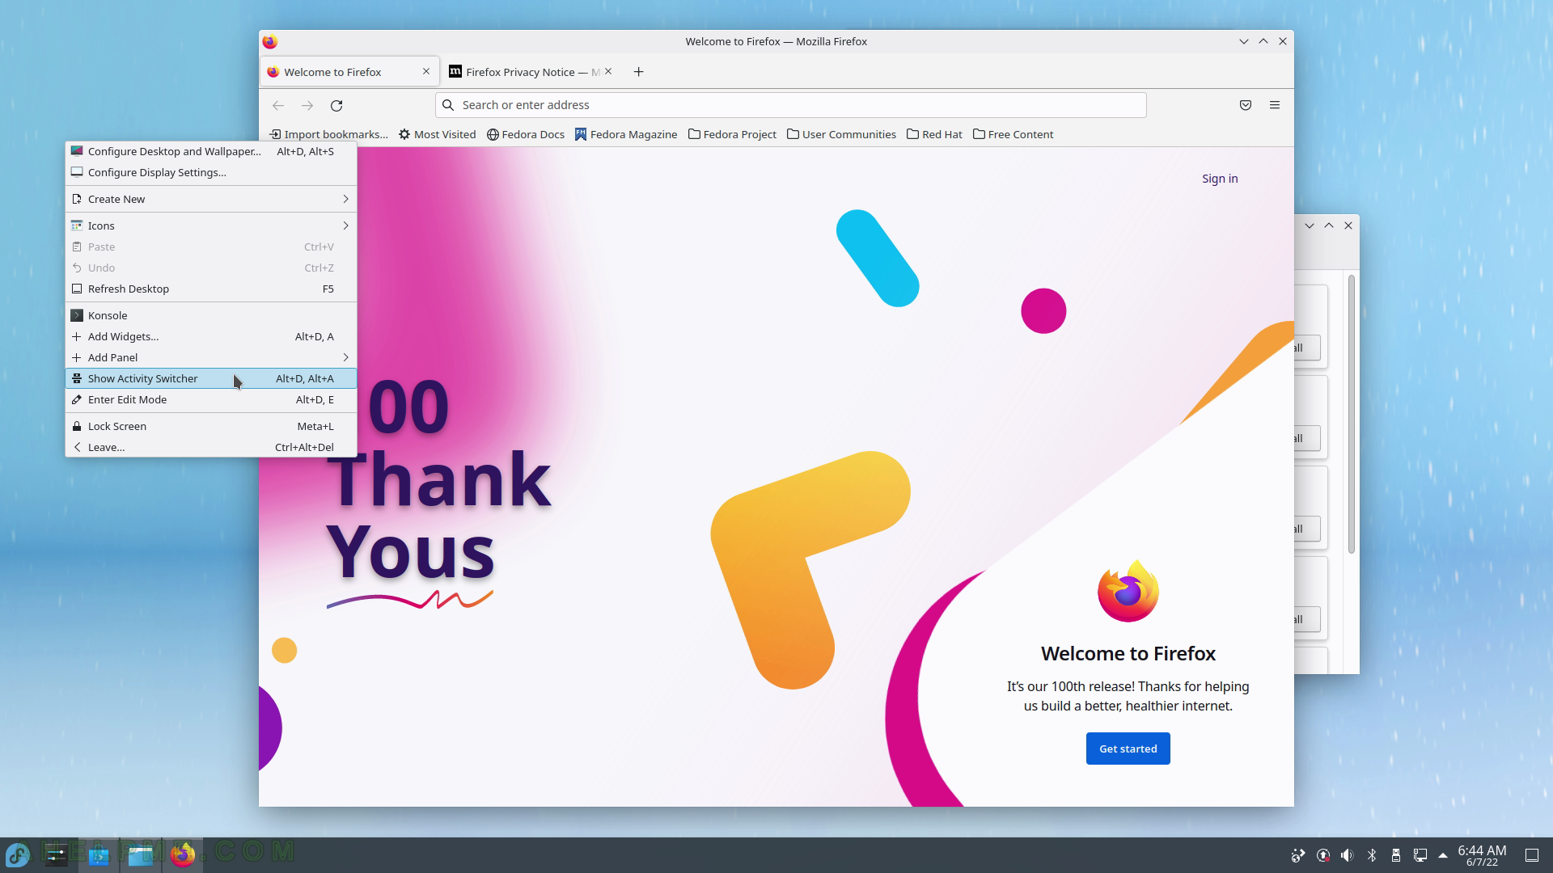
Task: Open Bluetooth settings in system tray
Action: click(x=1372, y=855)
